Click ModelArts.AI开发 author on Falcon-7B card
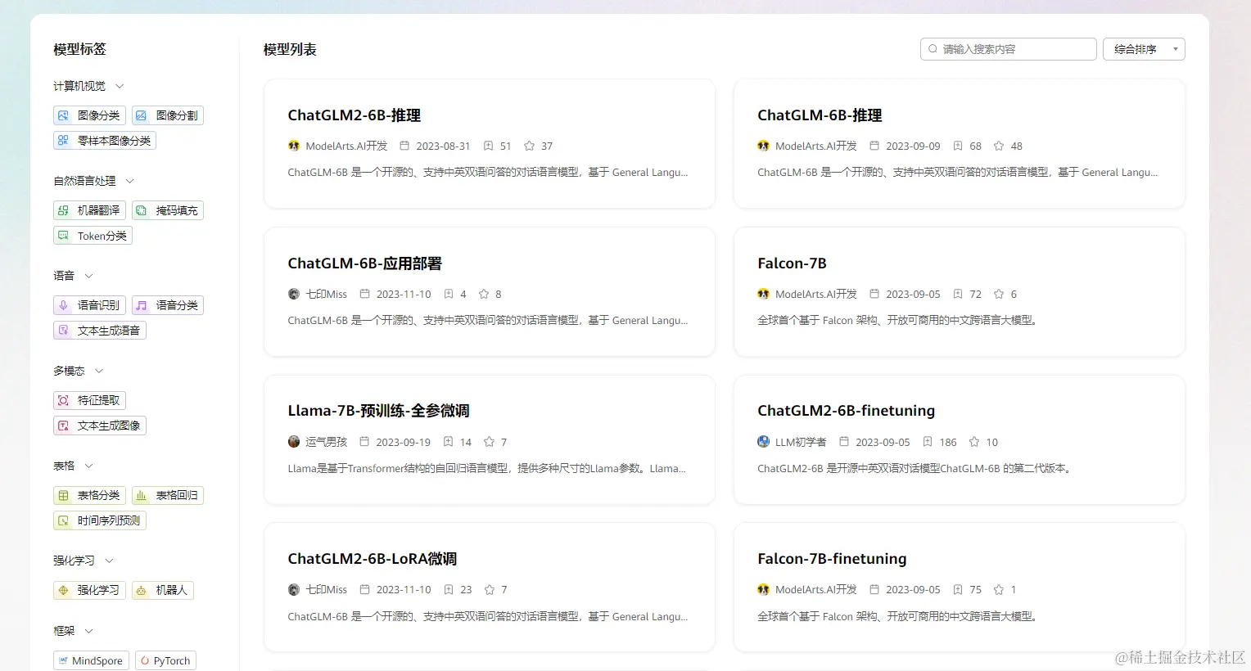 pyautogui.click(x=816, y=294)
